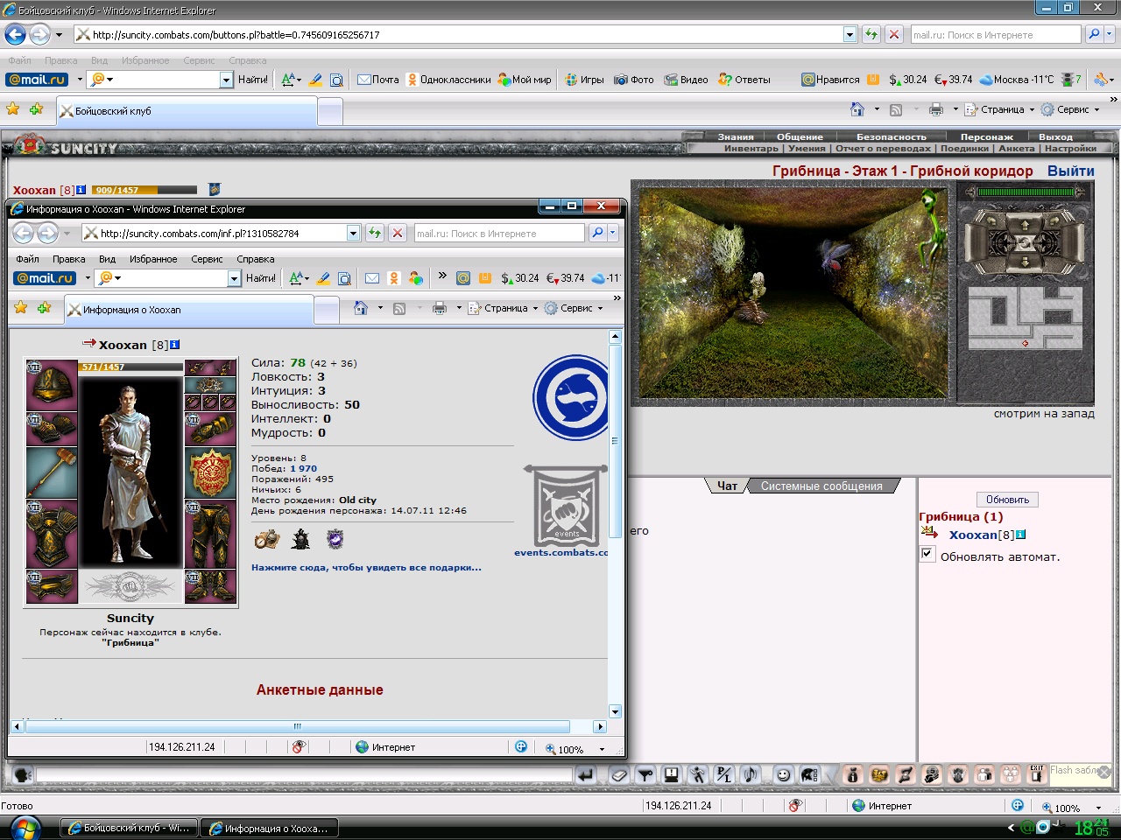Click the sound note icon in chat bar
Screen dimensions: 1121x840
click(x=751, y=774)
